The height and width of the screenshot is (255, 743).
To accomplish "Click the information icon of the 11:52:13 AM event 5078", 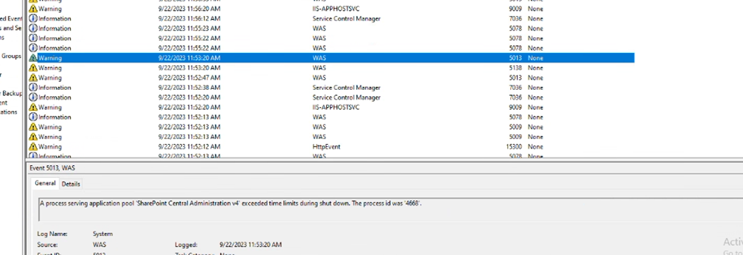I will (33, 117).
